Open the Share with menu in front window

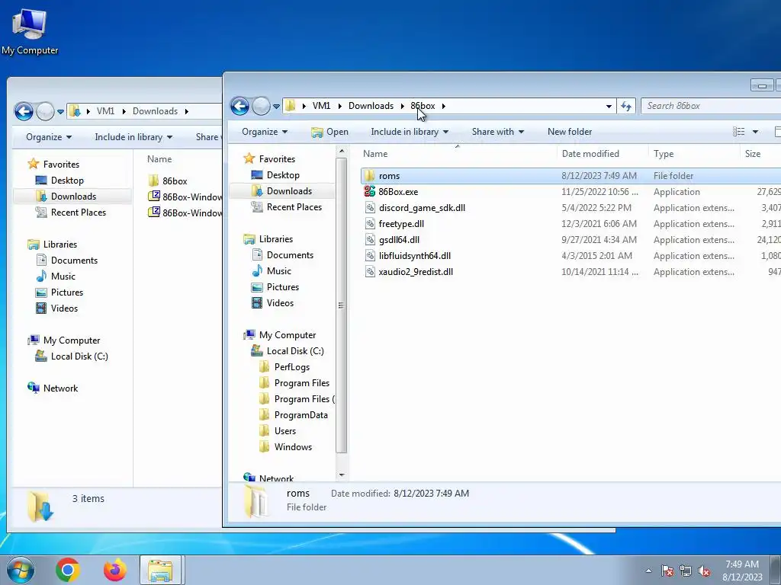click(x=497, y=132)
